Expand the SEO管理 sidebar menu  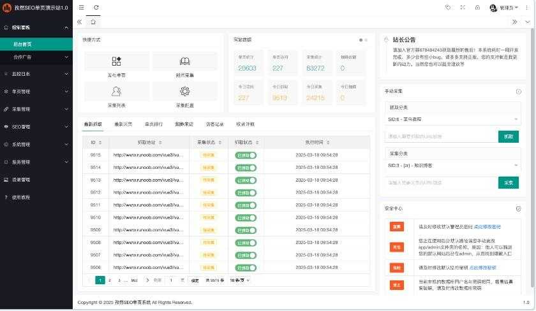36,127
